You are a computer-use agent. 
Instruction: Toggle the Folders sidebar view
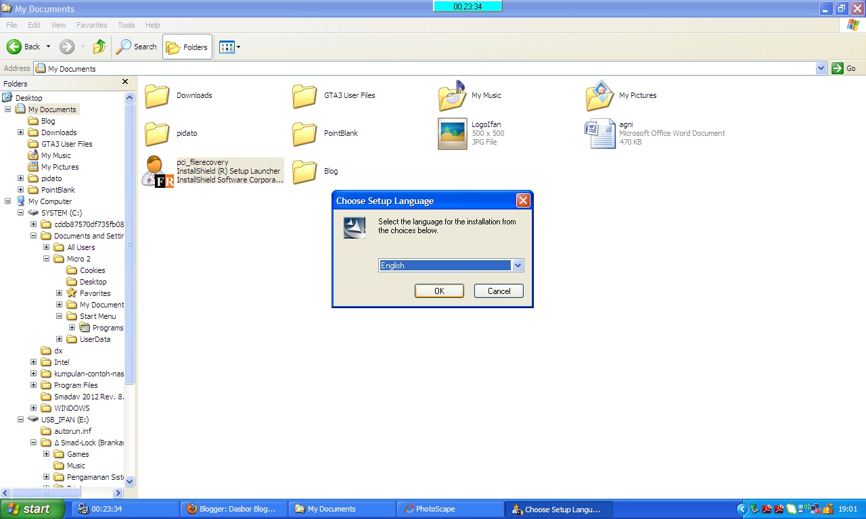(187, 47)
